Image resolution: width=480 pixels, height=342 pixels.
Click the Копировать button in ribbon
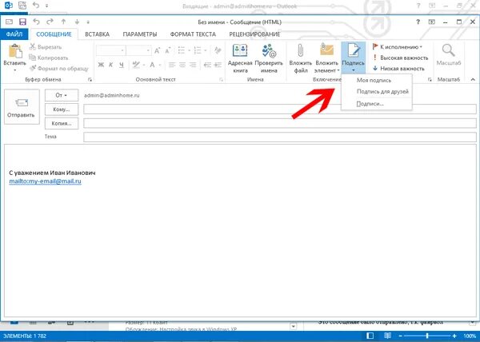coord(48,58)
